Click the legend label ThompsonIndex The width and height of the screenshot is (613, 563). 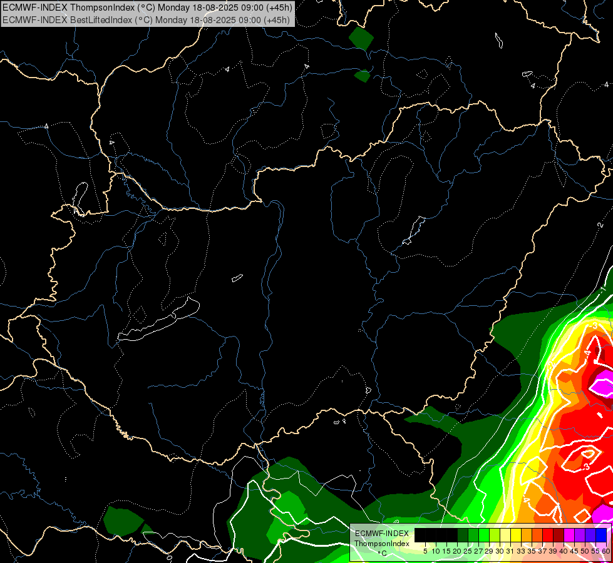coord(382,544)
